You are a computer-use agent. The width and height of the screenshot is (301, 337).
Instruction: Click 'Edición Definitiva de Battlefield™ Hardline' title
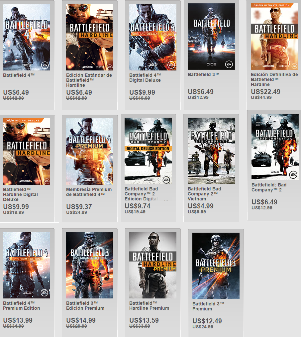[274, 79]
